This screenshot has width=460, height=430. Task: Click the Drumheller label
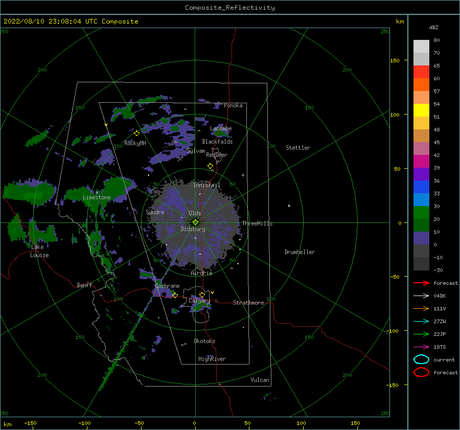tap(300, 252)
